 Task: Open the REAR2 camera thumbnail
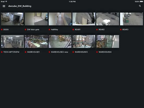click(108, 19)
